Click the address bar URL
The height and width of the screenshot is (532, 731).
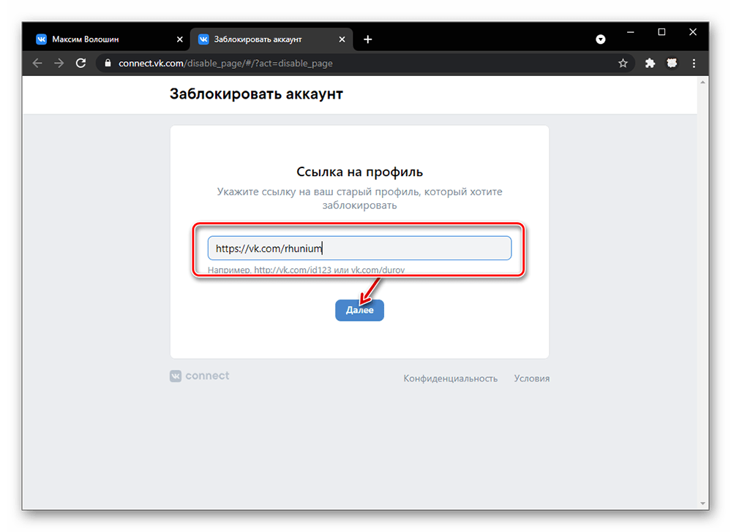[x=225, y=64]
